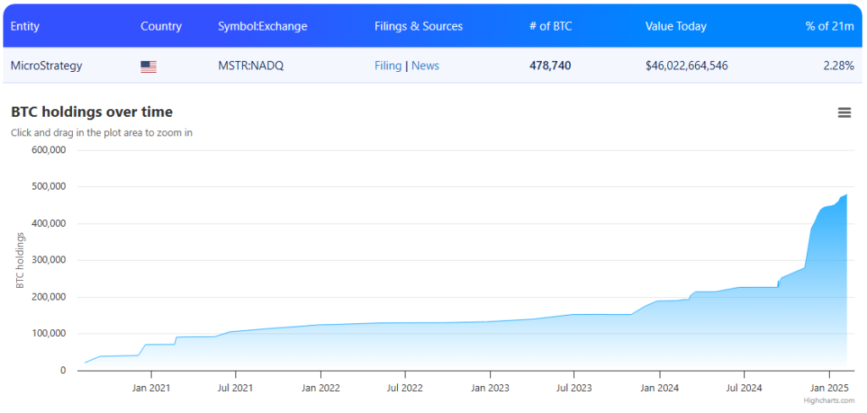Click the United States flag icon
This screenshot has width=867, height=413.
(149, 66)
